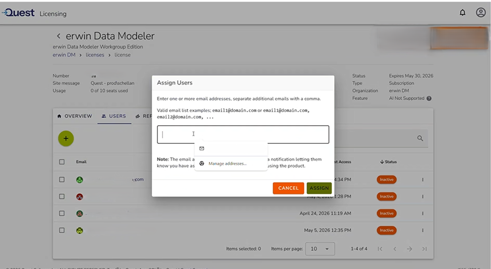Click 'May 5, 2026 12:35 PM' access time
Viewport: 491px width, 269px height.
(327, 230)
